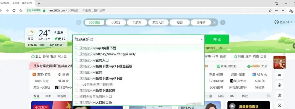This screenshot has height=109, width=295.
Task: Click the air quality 优 50 leaf indicator
Action: [x=60, y=39]
